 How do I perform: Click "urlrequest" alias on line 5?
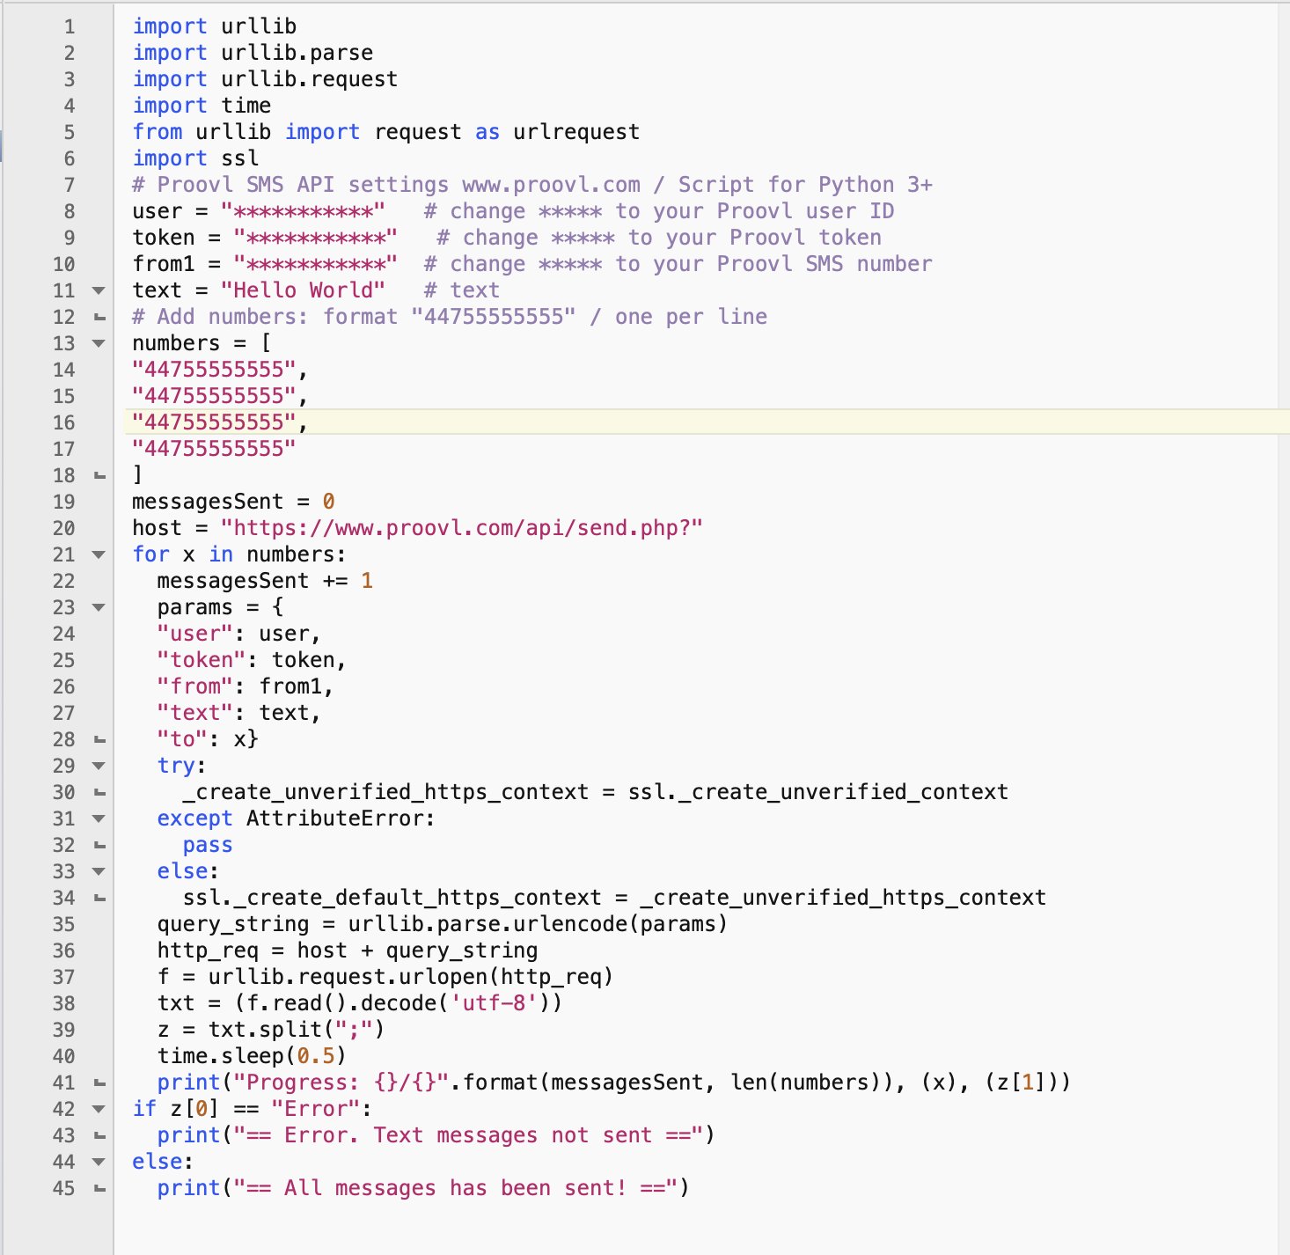pos(576,132)
